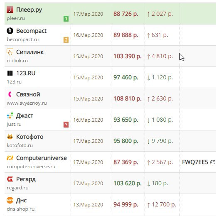Click the just.ru domain text
The height and width of the screenshot is (216, 216).
(14, 124)
